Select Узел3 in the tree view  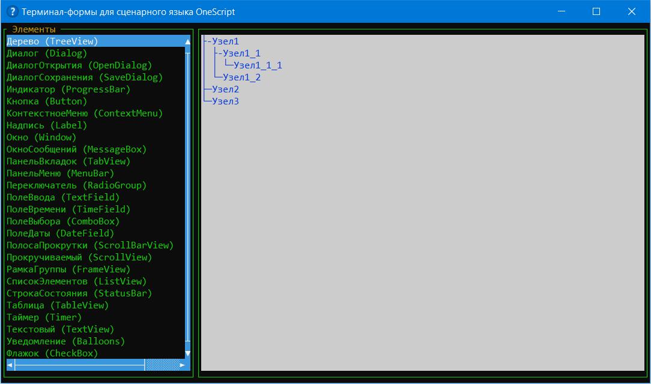[x=225, y=101]
